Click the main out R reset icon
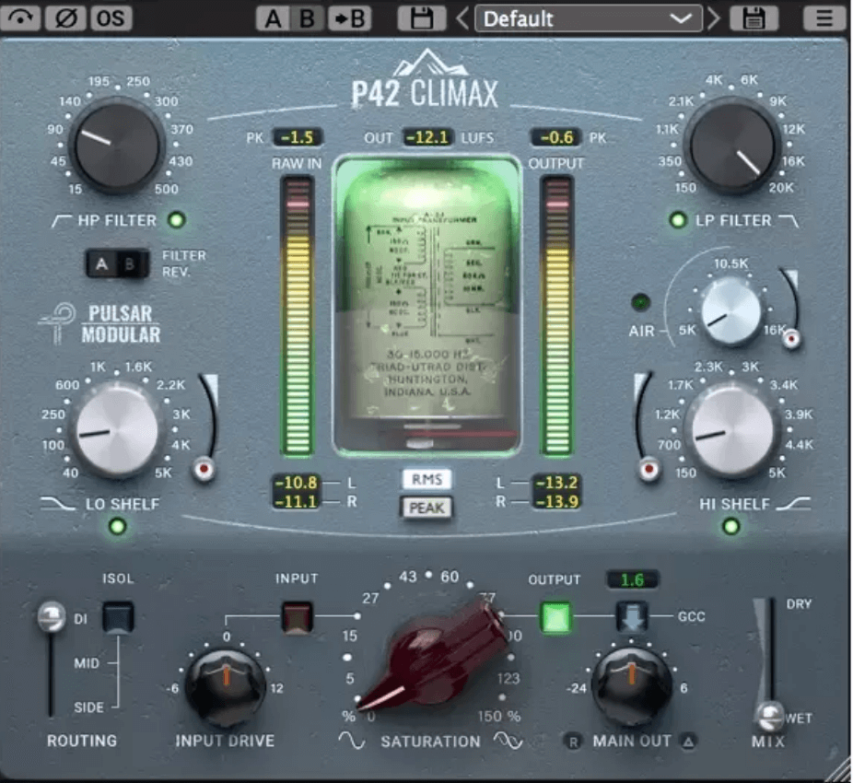Viewport: 853px width, 783px height. point(574,741)
